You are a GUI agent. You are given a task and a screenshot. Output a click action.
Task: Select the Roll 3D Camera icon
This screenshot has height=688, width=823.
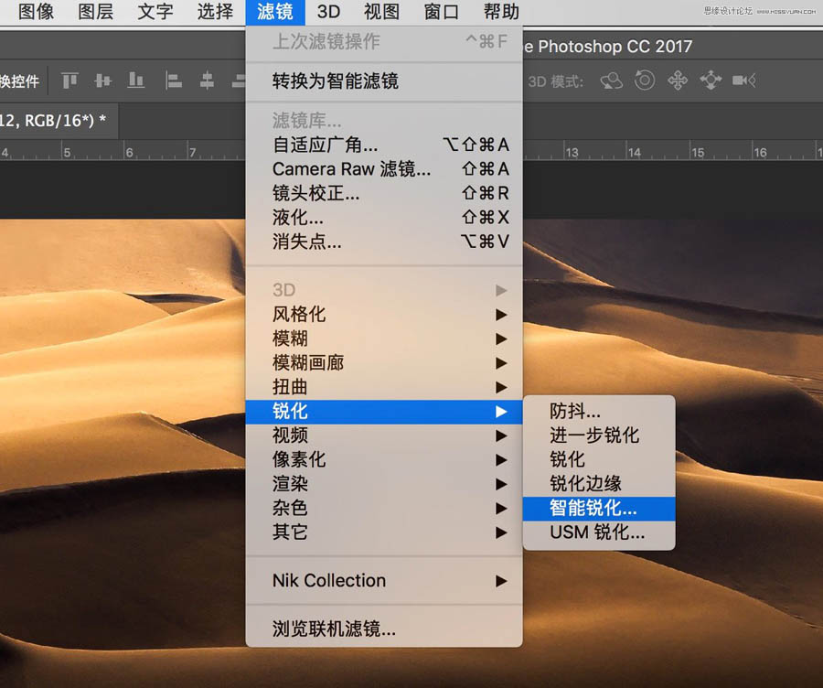[645, 81]
